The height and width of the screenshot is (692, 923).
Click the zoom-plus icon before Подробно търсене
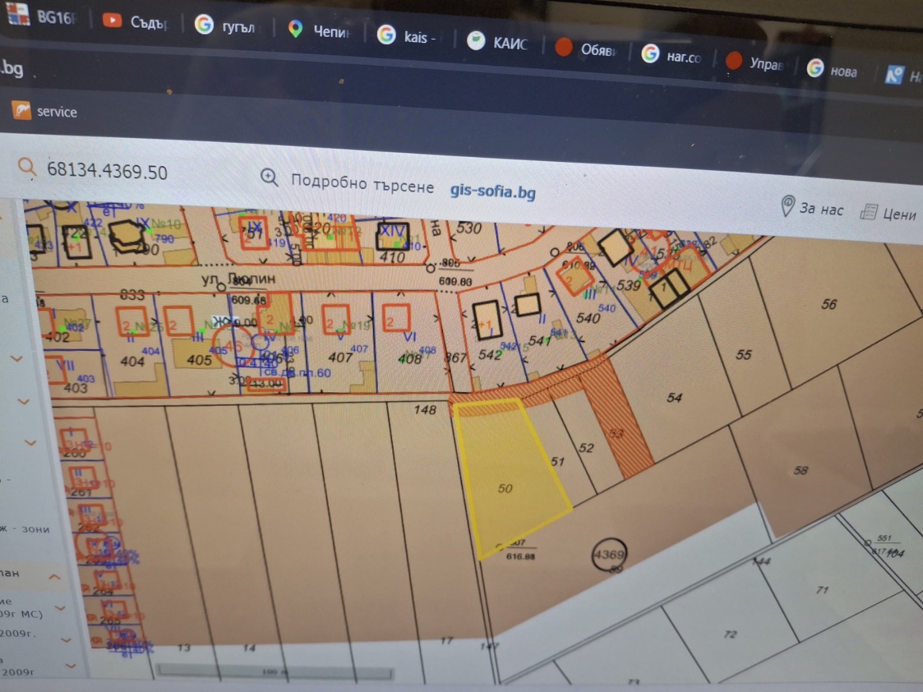coord(269,177)
